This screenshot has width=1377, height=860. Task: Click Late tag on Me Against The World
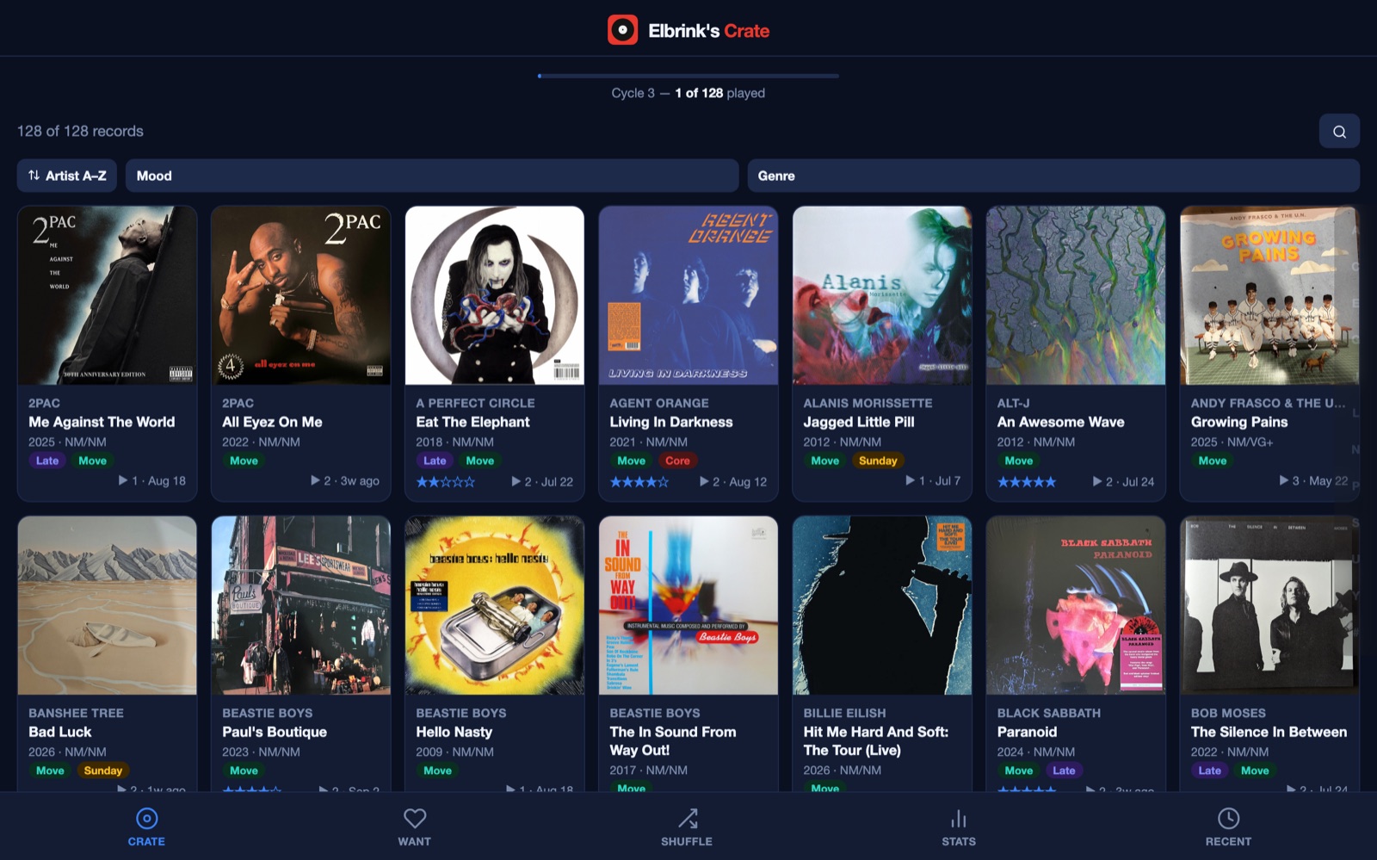coord(47,461)
